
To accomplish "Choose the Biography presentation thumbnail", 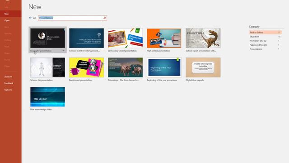I will click(x=47, y=38).
